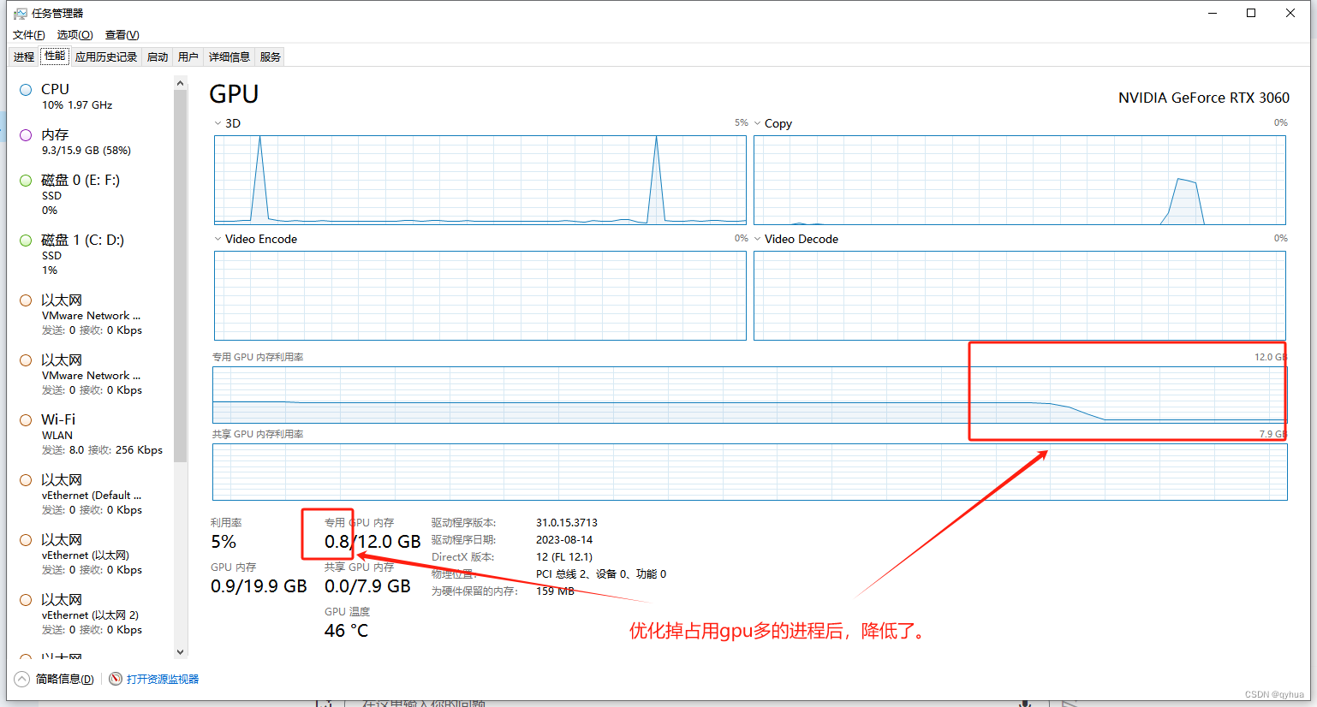The height and width of the screenshot is (707, 1317).
Task: Select the 磁盘 0 (E: F:) disk icon
Action: (x=26, y=180)
